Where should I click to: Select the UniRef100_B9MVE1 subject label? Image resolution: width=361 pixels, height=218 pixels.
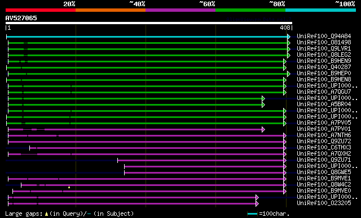[324, 178]
